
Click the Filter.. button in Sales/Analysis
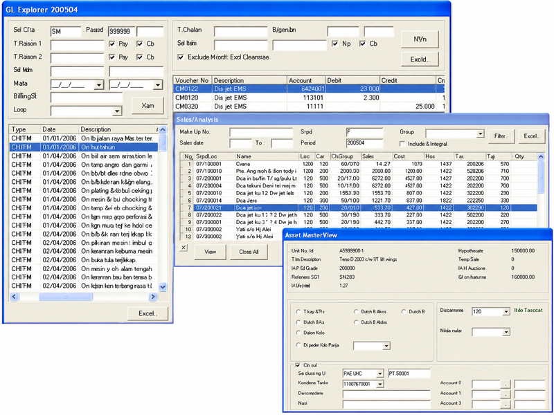[x=501, y=136]
